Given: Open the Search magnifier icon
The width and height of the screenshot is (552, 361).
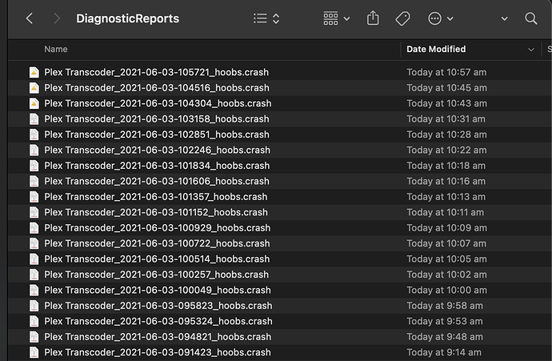Looking at the screenshot, I should pyautogui.click(x=531, y=18).
